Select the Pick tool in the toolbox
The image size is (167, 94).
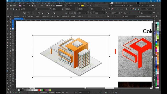(x=8, y=19)
